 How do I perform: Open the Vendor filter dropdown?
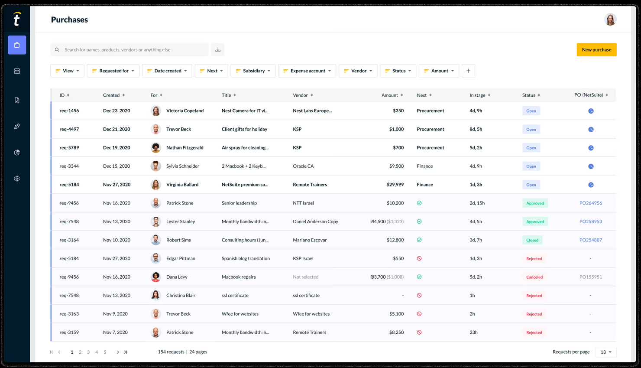point(358,70)
